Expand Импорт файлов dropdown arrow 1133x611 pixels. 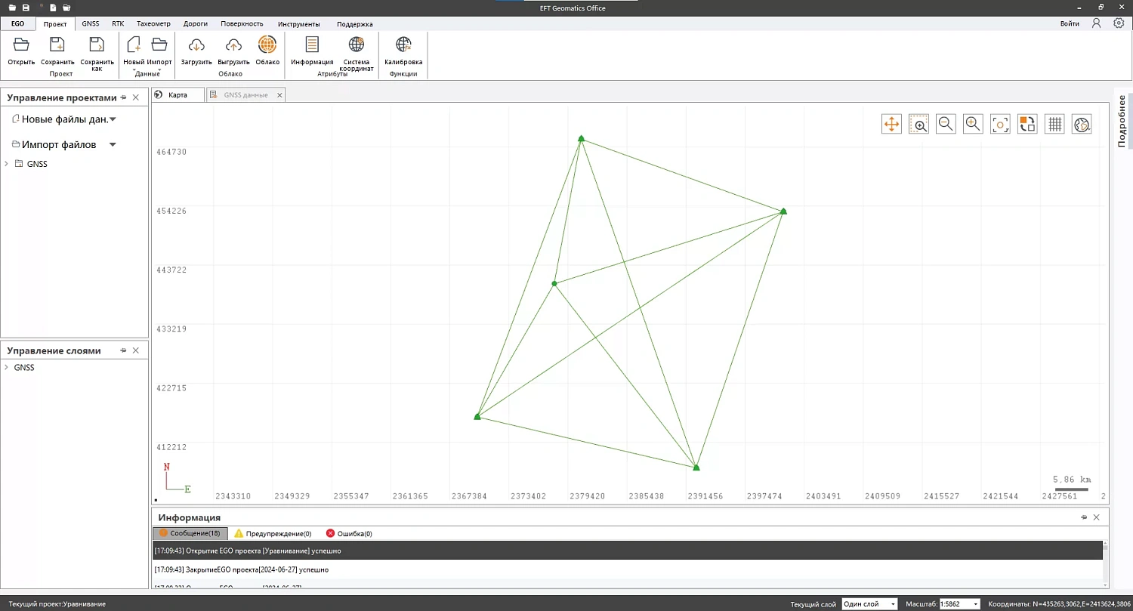[113, 145]
